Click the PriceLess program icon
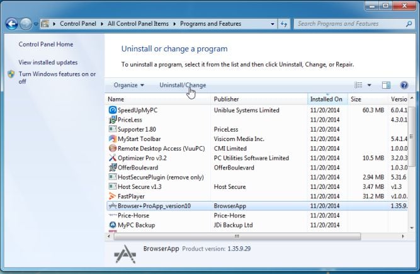 pos(113,120)
